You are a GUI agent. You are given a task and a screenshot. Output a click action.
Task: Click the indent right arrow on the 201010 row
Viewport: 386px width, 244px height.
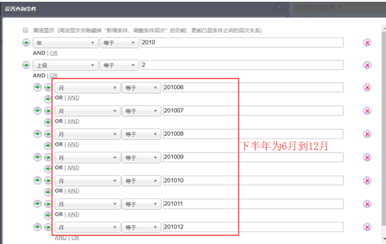pos(48,181)
